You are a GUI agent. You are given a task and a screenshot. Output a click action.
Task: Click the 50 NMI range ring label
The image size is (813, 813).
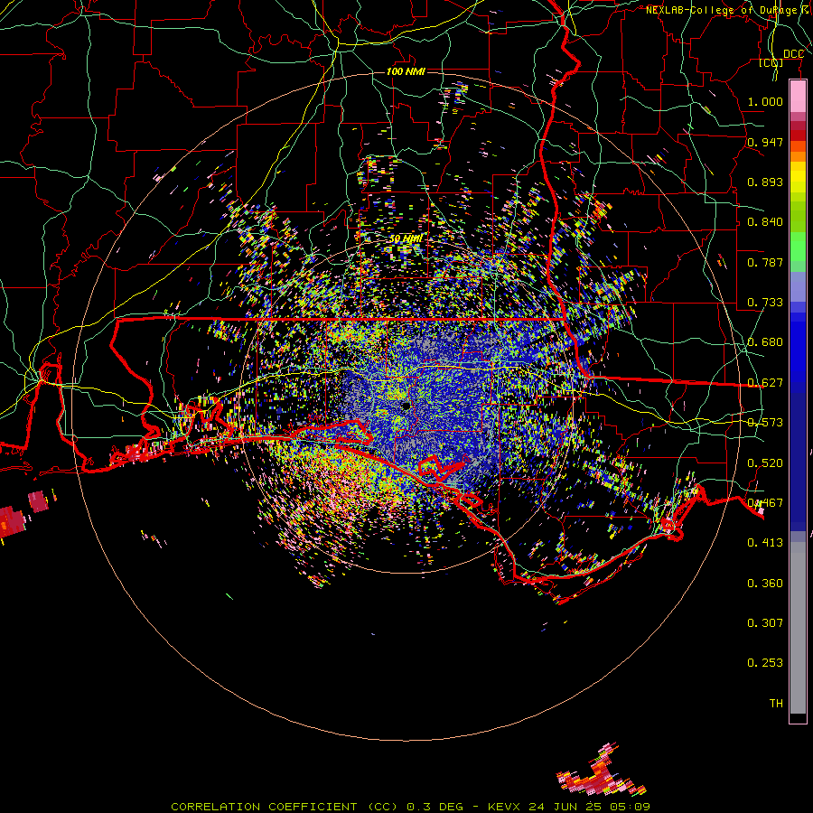click(x=406, y=239)
